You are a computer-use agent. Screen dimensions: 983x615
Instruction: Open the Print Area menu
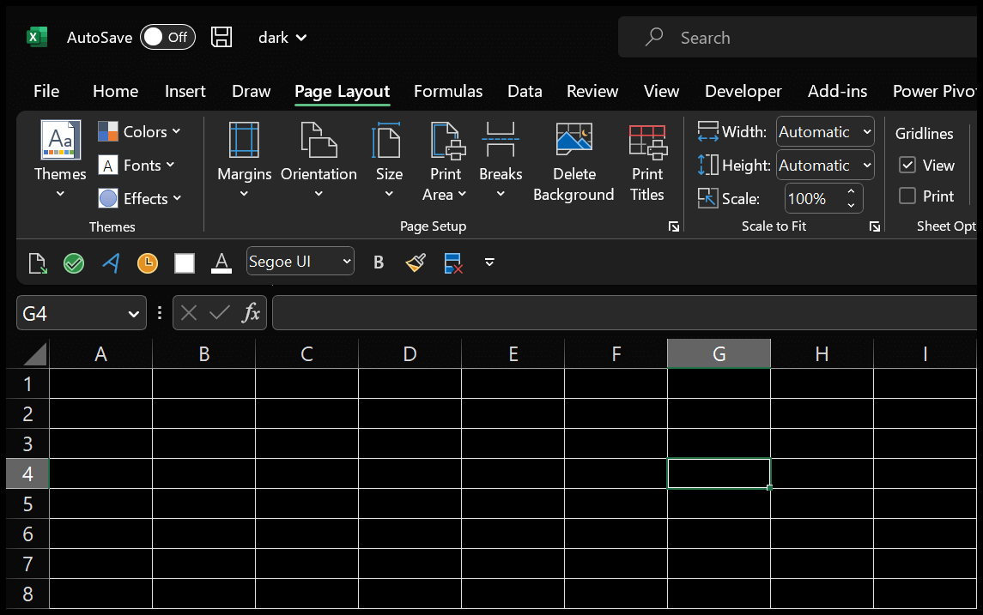point(445,161)
